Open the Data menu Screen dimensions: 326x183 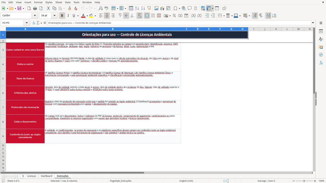(x=68, y=2)
